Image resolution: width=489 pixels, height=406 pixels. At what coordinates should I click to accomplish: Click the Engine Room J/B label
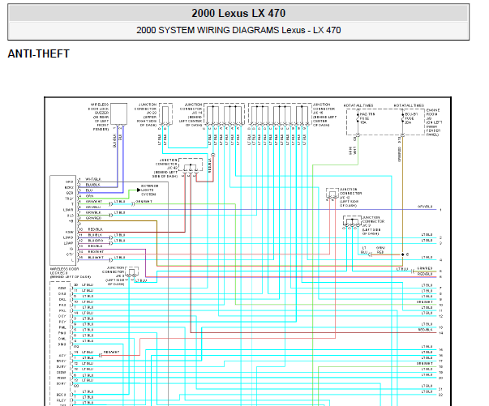(x=434, y=122)
